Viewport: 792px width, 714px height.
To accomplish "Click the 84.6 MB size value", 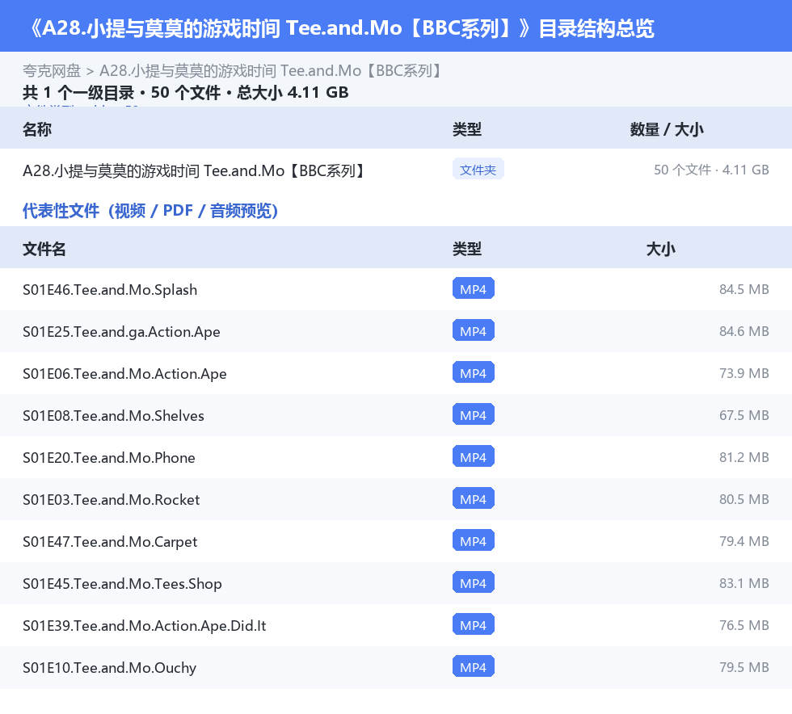I will [744, 331].
